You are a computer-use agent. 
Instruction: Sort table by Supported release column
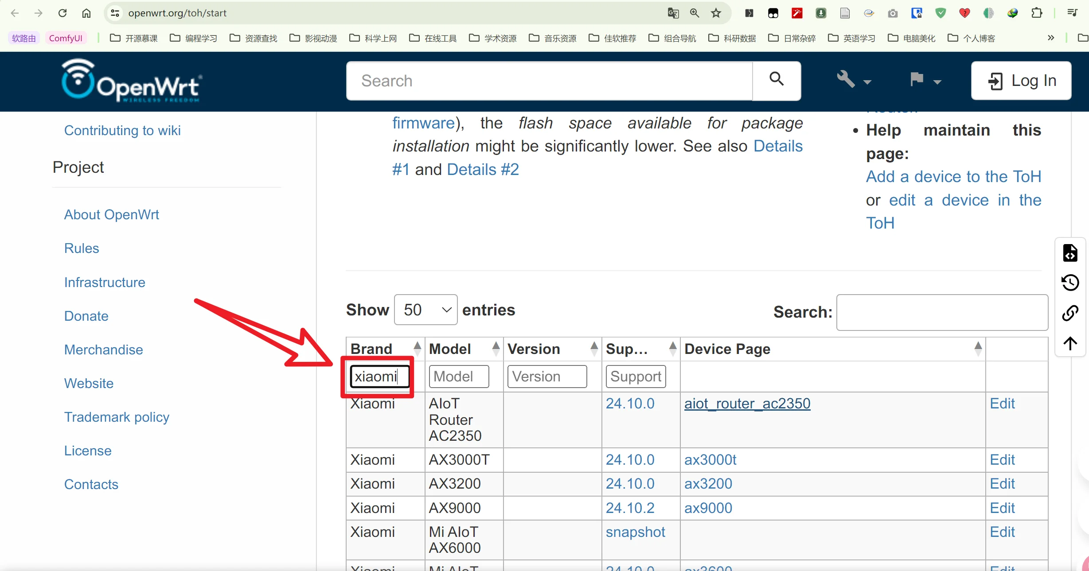click(x=641, y=349)
